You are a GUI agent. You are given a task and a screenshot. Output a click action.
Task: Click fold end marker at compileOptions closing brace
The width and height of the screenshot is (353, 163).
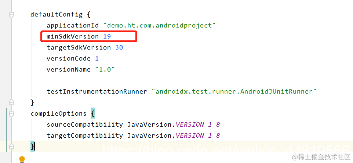point(11,146)
